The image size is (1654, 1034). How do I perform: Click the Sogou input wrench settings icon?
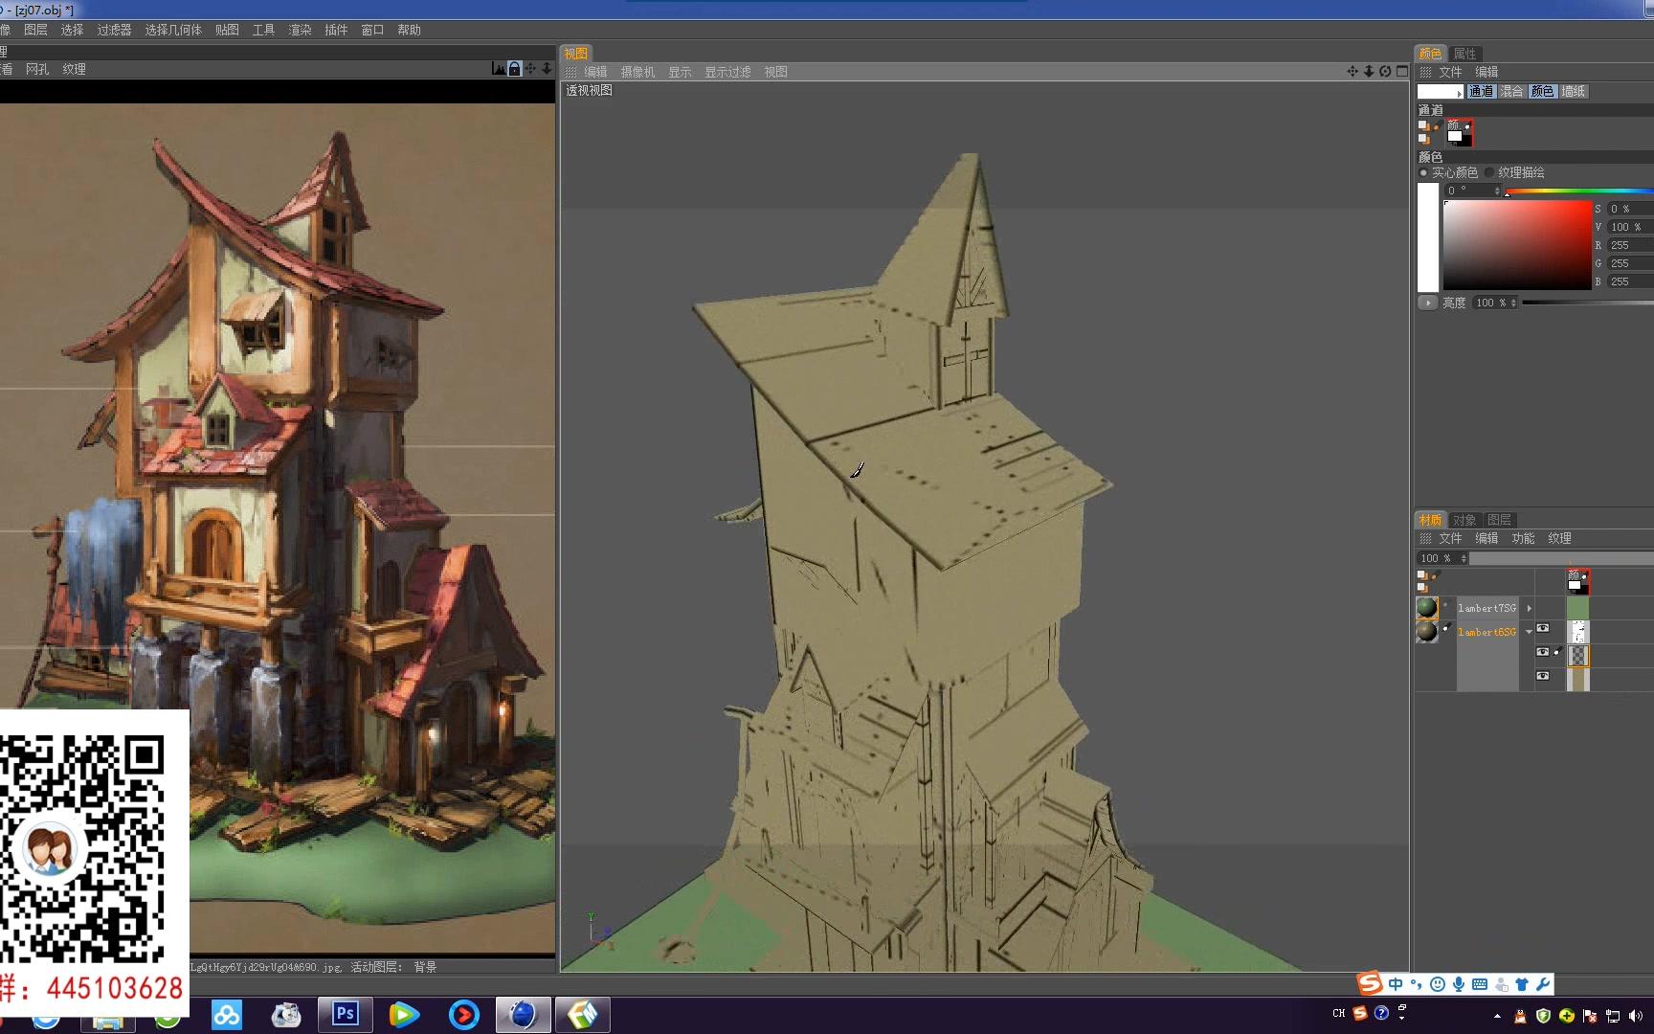click(x=1542, y=984)
